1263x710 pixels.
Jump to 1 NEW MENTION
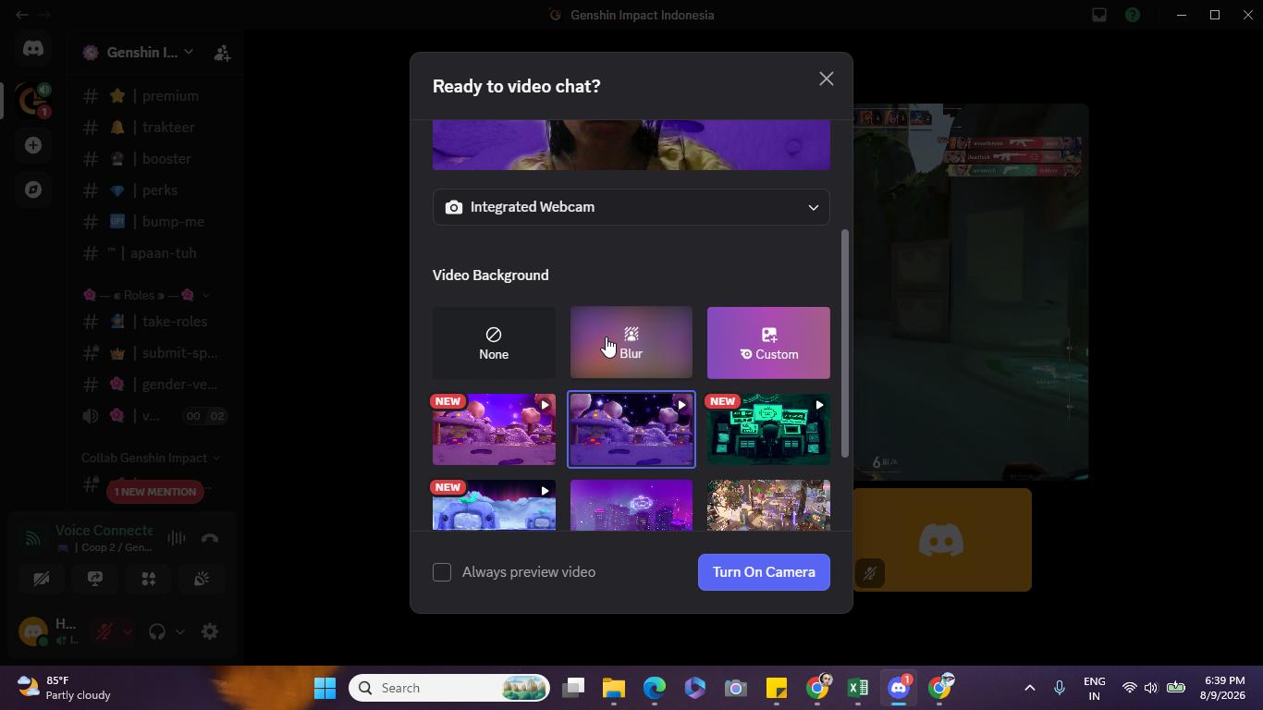pyautogui.click(x=155, y=492)
